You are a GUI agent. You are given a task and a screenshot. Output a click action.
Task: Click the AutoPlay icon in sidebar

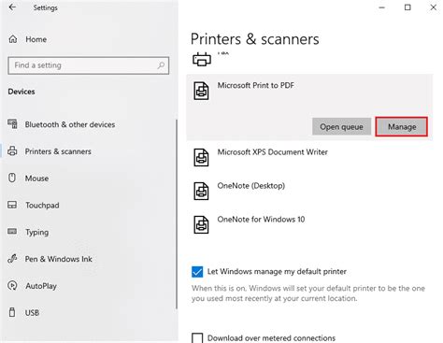[12, 286]
